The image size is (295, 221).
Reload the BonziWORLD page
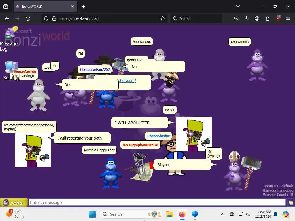point(28,19)
